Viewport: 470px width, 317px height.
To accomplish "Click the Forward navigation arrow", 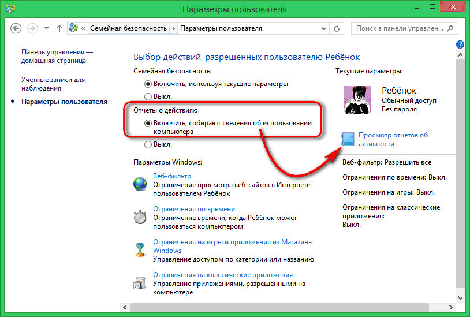I will [32, 28].
